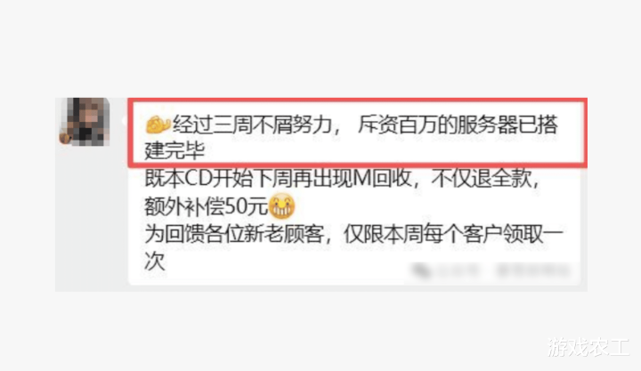Click the text 既本CD开始下周再出现M回收

tap(278, 179)
